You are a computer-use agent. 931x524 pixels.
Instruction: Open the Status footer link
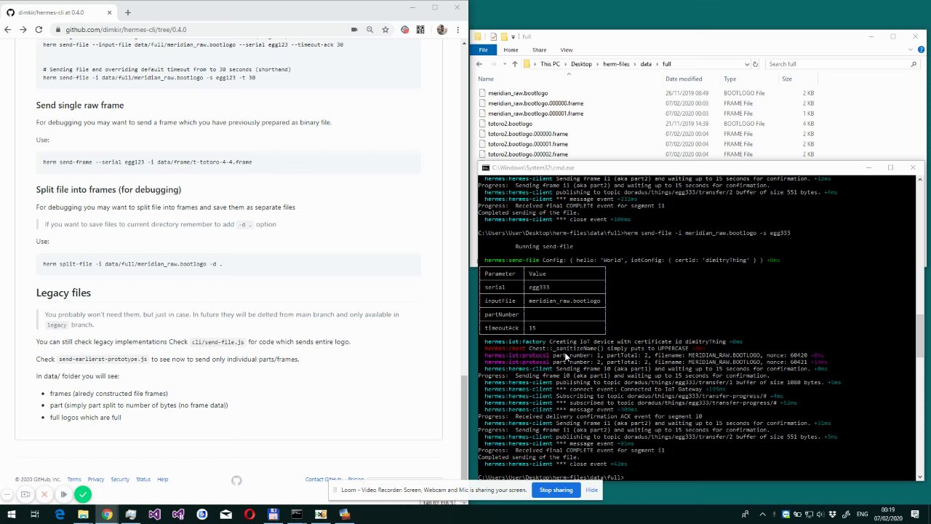click(143, 480)
